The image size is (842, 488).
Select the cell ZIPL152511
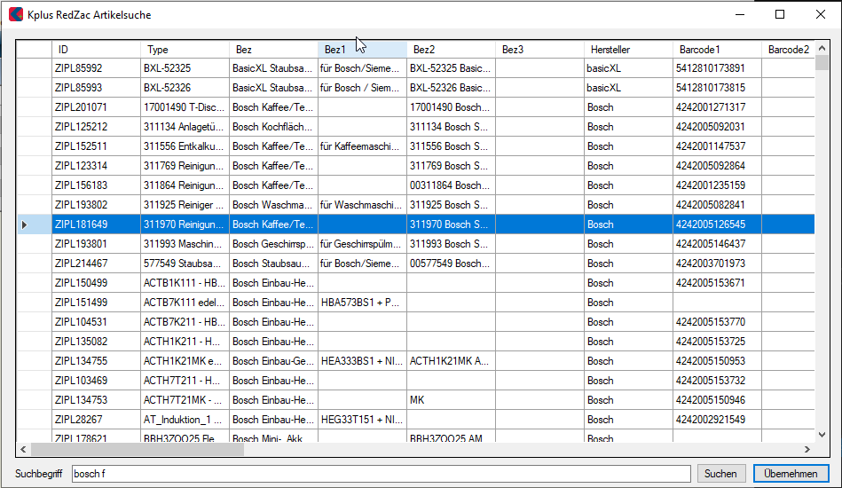coord(96,146)
